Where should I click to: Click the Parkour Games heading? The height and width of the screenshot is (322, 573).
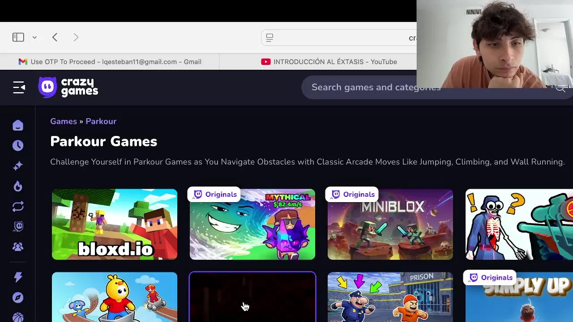coord(103,141)
